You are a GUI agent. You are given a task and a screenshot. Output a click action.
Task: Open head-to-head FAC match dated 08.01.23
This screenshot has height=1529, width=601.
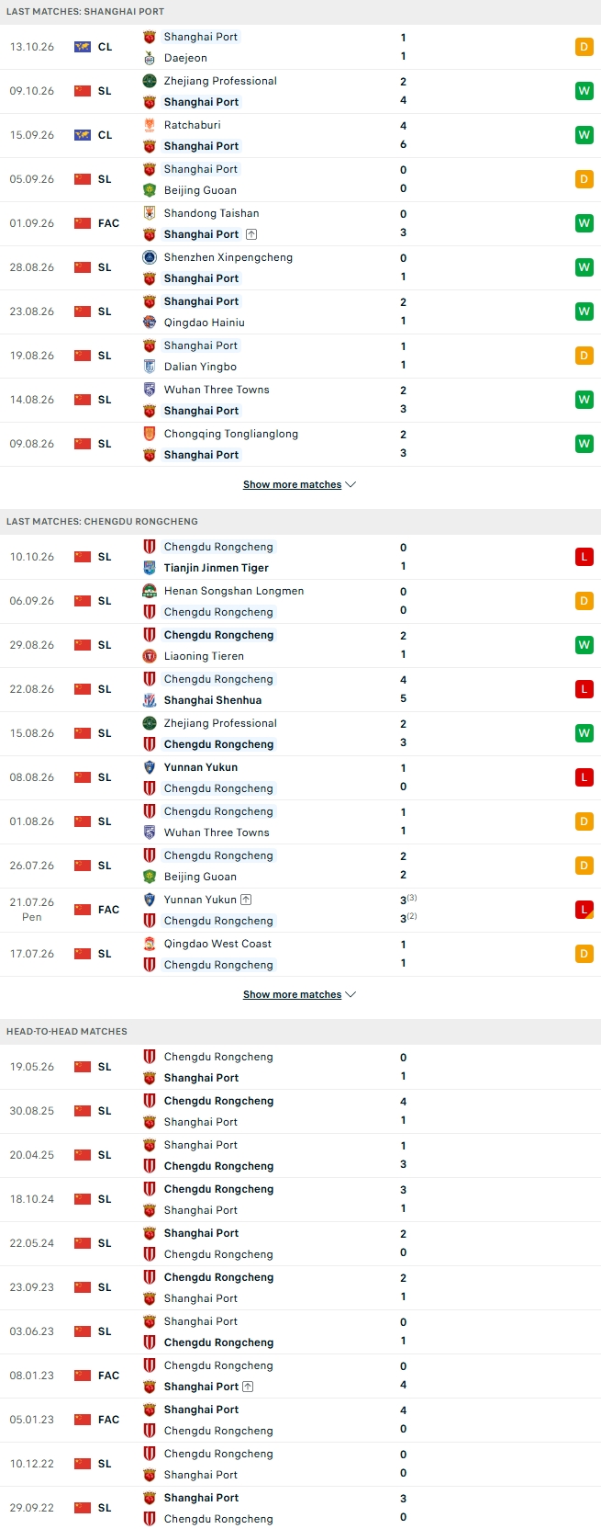[300, 1376]
